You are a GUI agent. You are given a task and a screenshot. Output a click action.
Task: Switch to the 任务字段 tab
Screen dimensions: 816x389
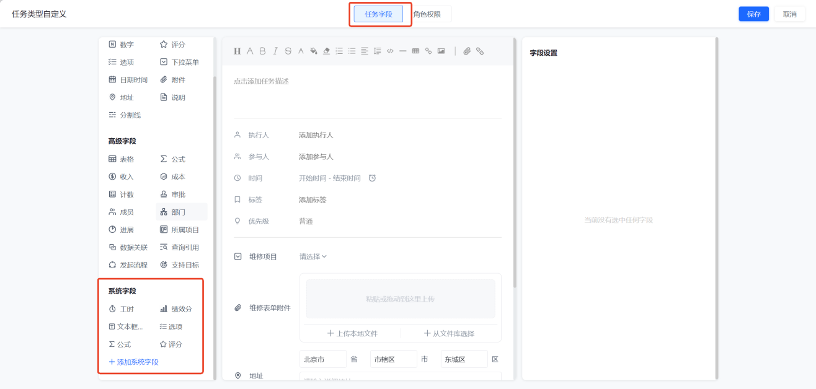378,14
